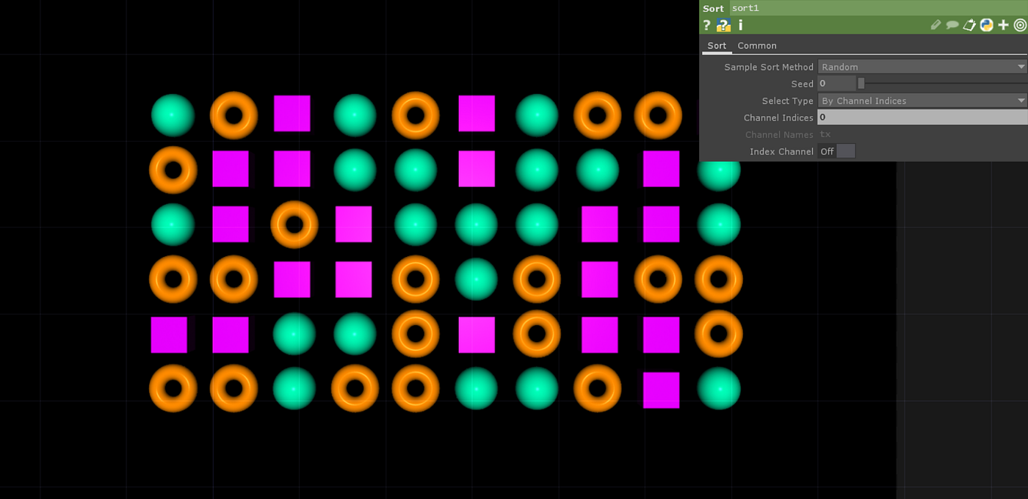This screenshot has height=499, width=1028.
Task: Click the 'Seed' parameter label
Action: pyautogui.click(x=802, y=84)
